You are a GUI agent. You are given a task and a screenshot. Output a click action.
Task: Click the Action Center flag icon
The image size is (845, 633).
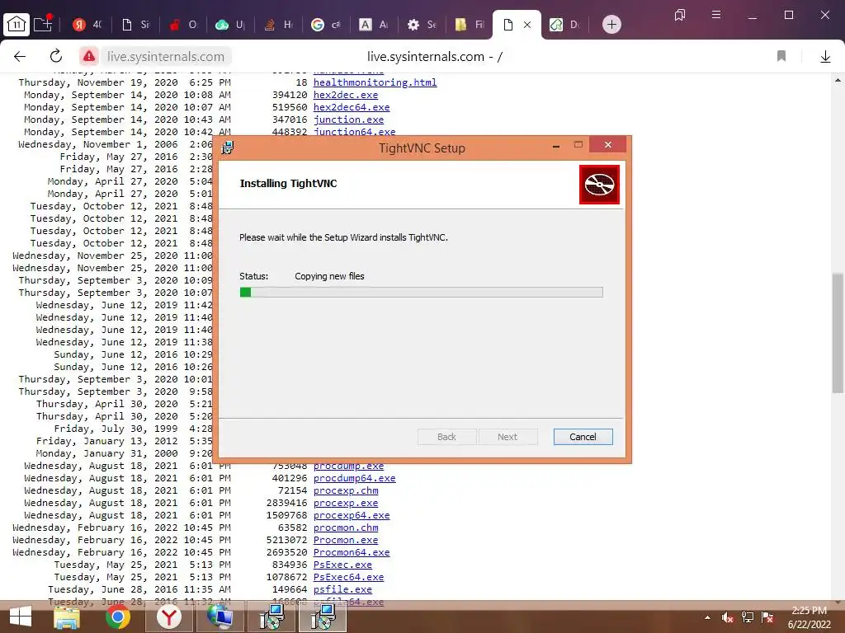[767, 617]
